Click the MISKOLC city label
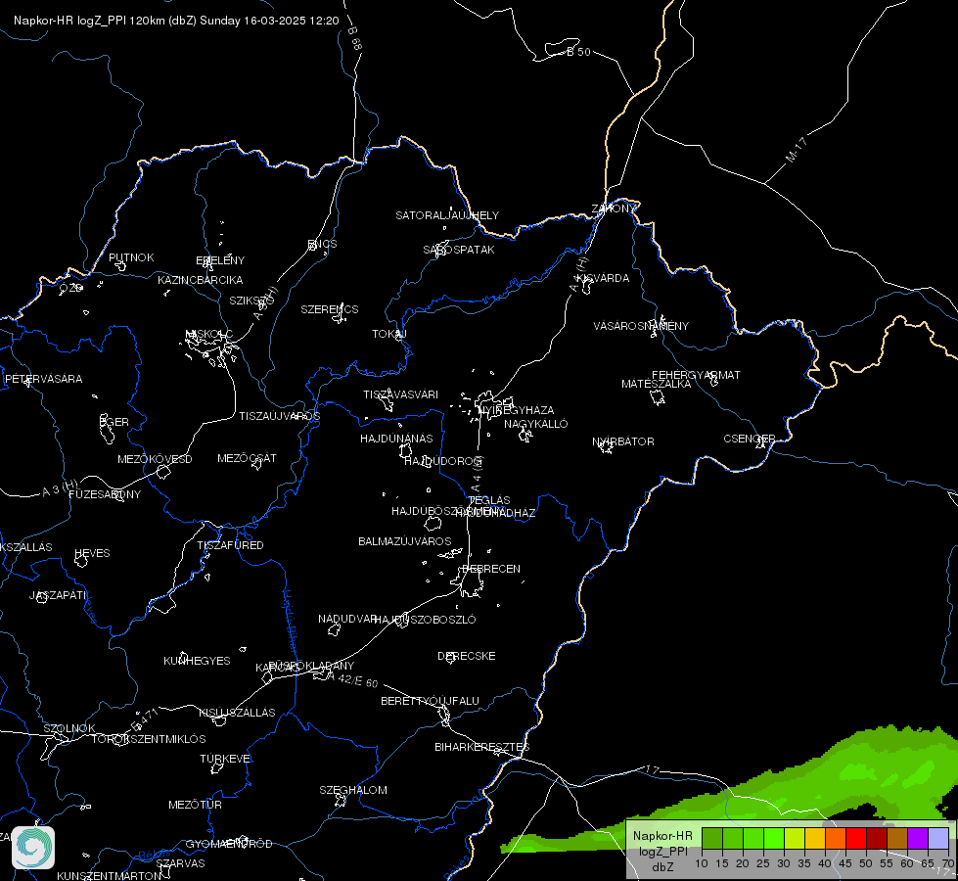Viewport: 958px width, 881px height. click(x=209, y=334)
